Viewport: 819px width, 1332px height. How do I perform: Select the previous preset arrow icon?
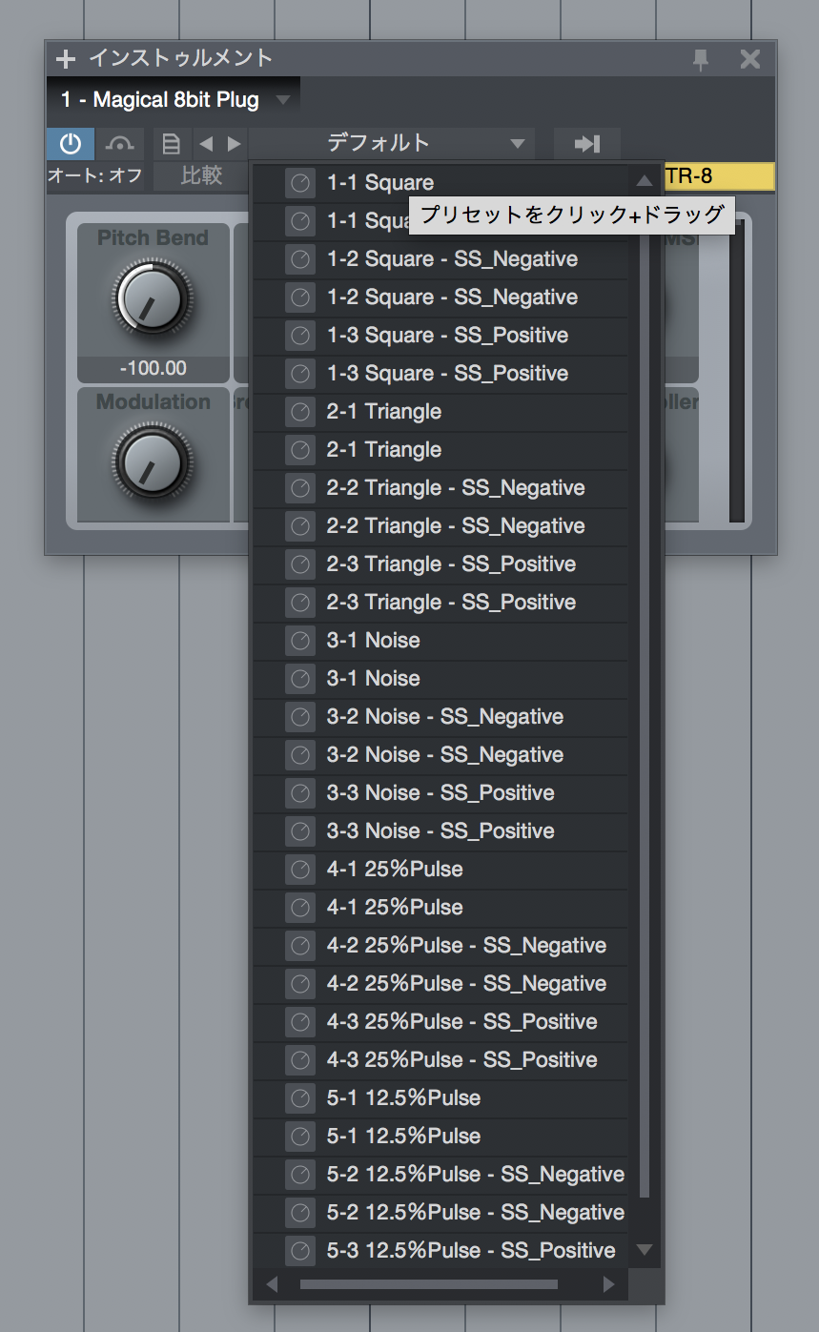[204, 143]
